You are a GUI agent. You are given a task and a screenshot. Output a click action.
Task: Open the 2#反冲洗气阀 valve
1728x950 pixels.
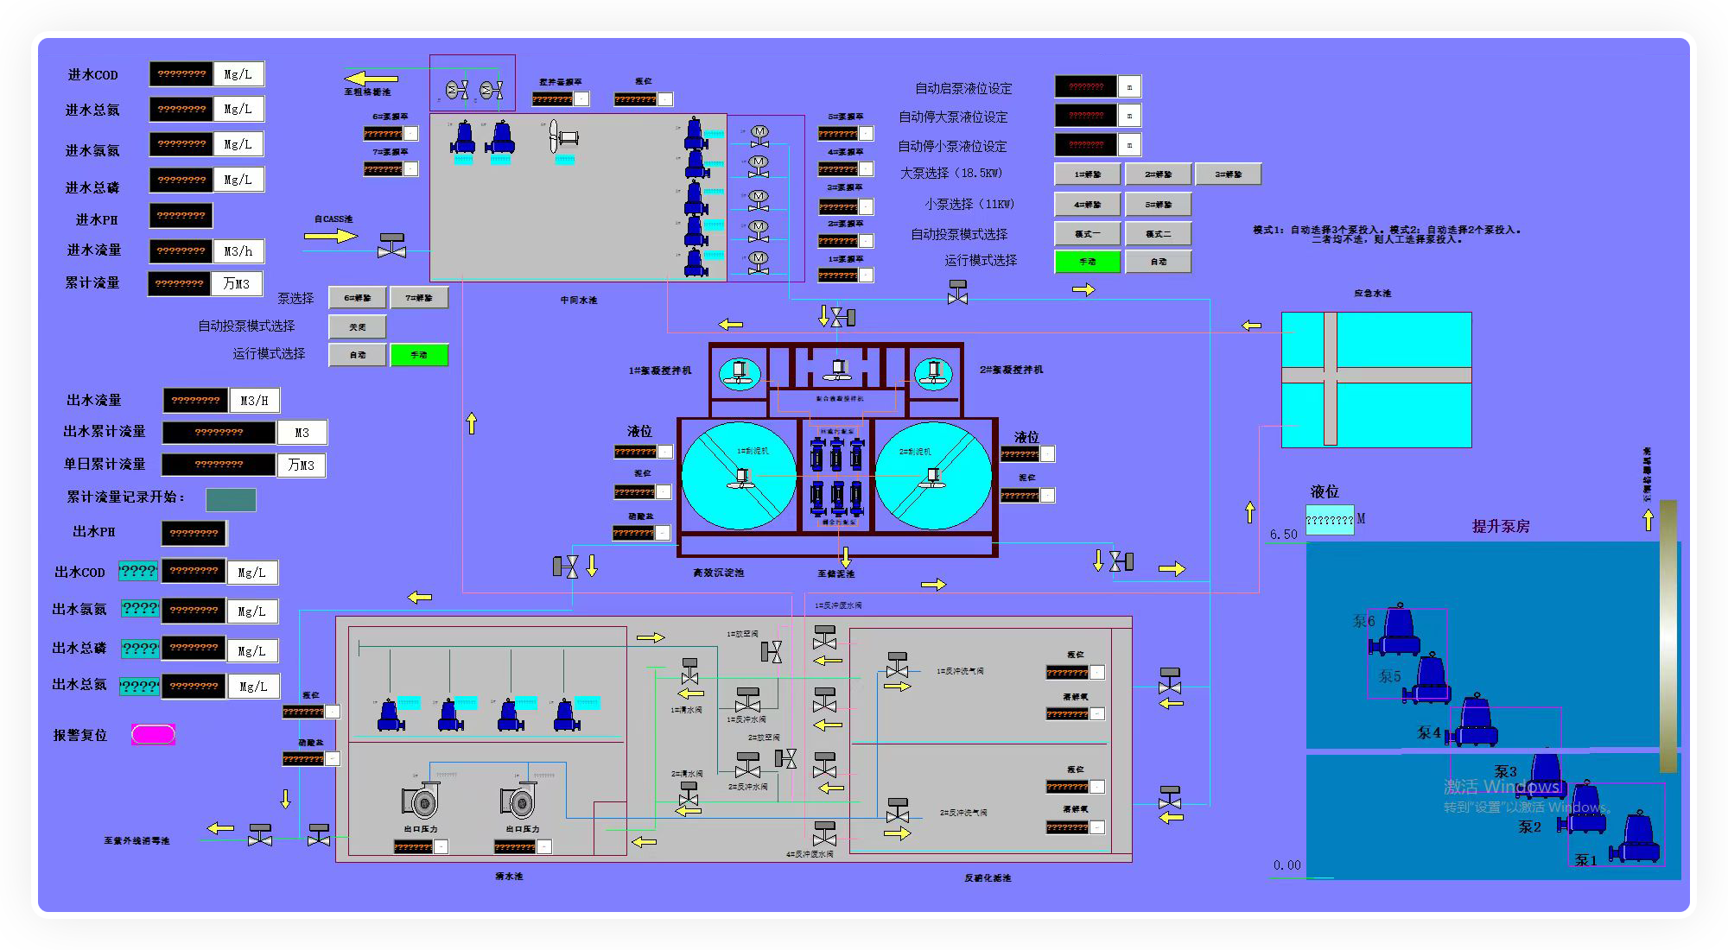pos(898,812)
